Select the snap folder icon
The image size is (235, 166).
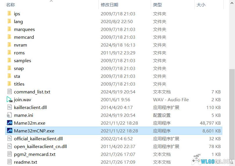pyautogui.click(x=9, y=68)
